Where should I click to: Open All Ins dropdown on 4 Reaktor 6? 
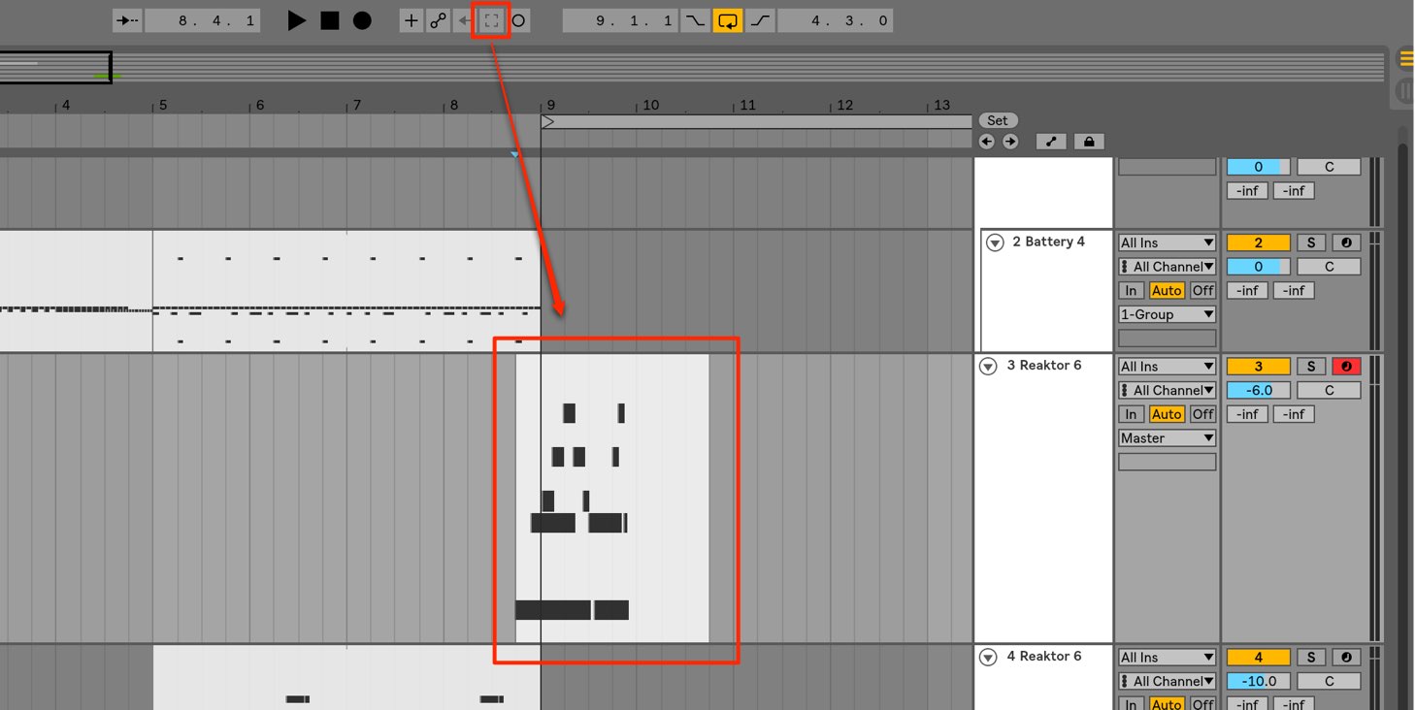point(1167,657)
